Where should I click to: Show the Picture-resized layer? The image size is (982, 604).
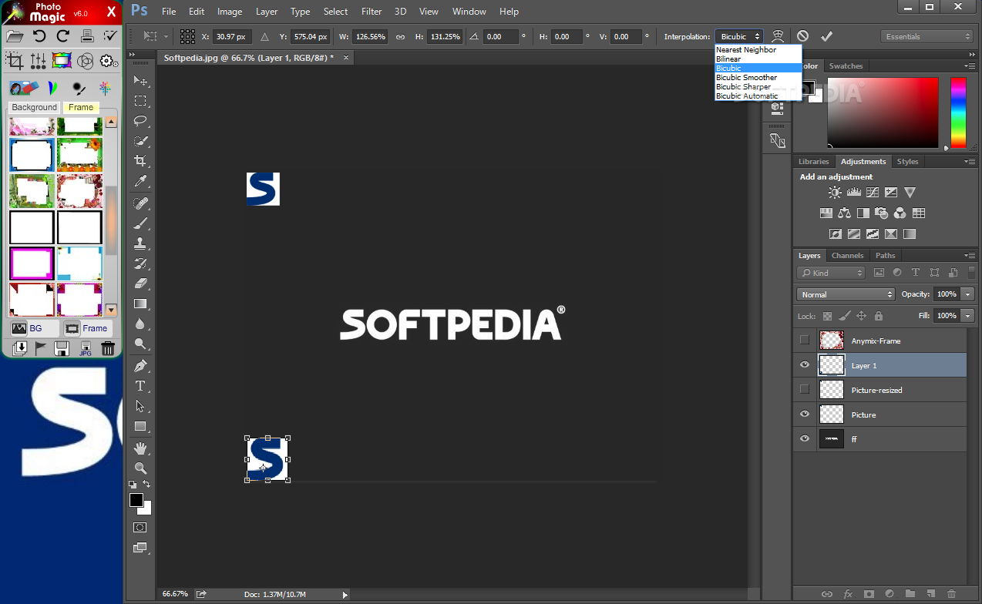805,389
